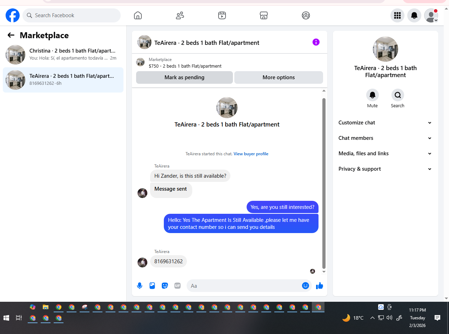Click the profile picture in right panel
Image resolution: width=449 pixels, height=334 pixels.
point(386,49)
